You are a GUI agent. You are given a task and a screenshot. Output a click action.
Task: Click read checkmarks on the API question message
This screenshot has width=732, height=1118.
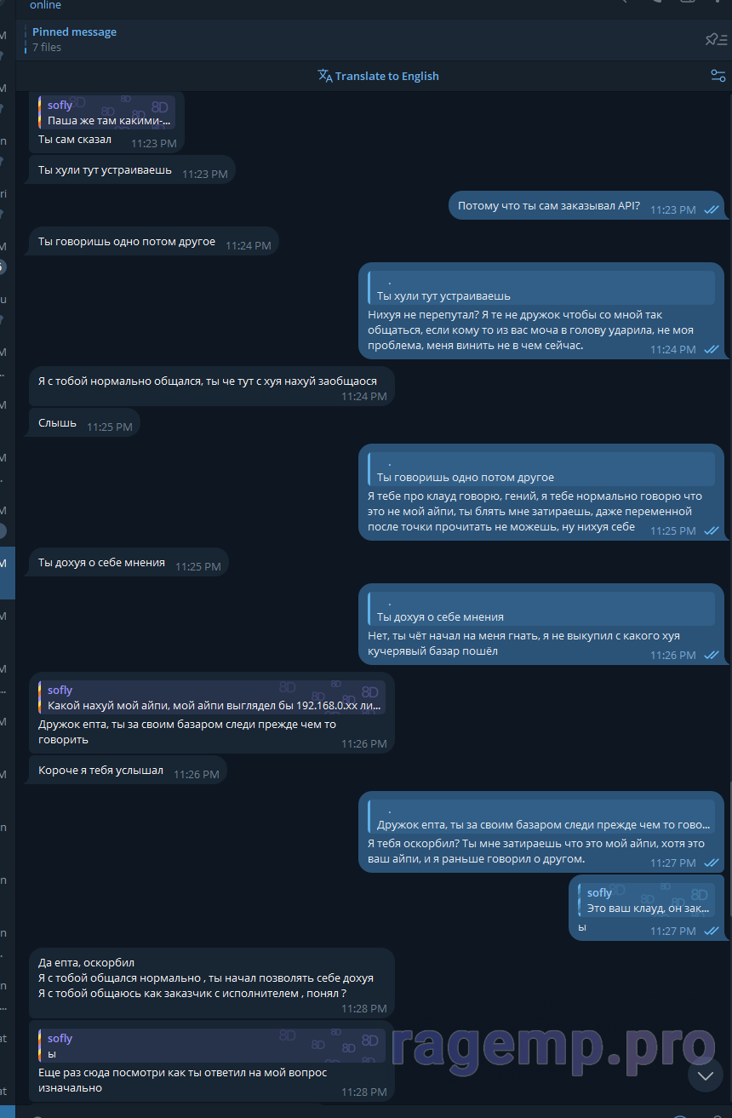click(x=712, y=209)
